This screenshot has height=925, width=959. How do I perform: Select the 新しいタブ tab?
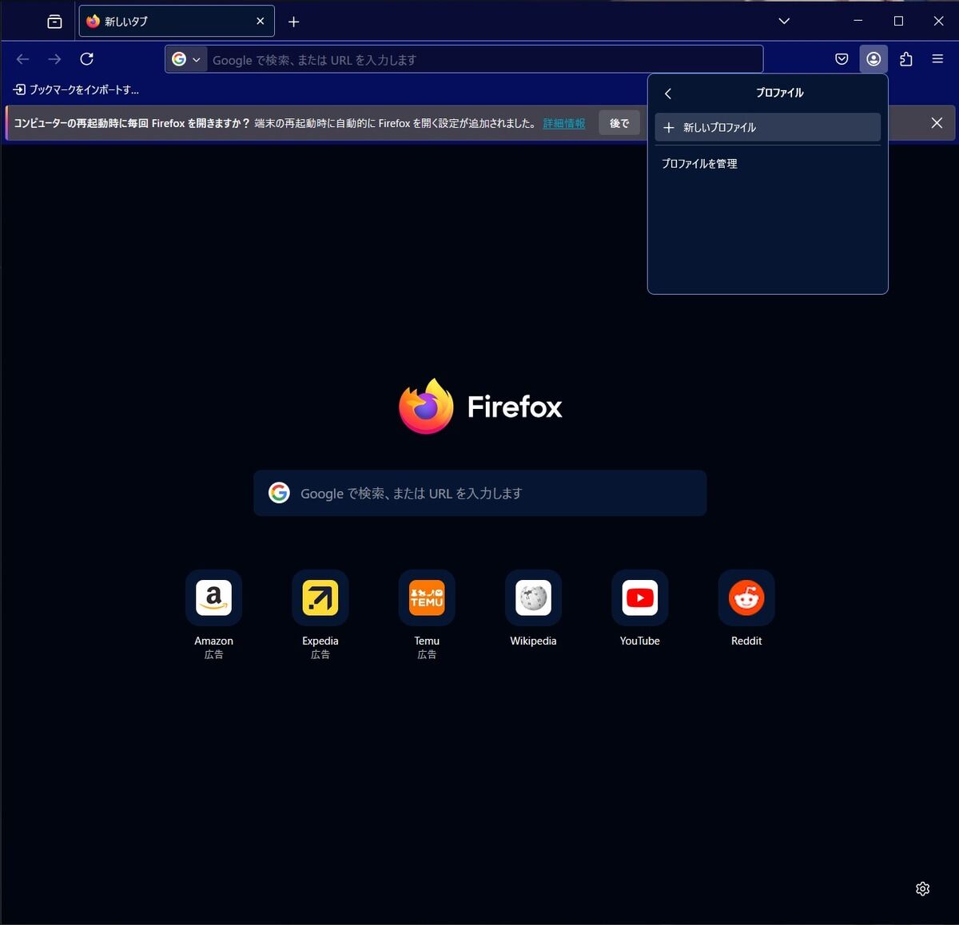[177, 22]
